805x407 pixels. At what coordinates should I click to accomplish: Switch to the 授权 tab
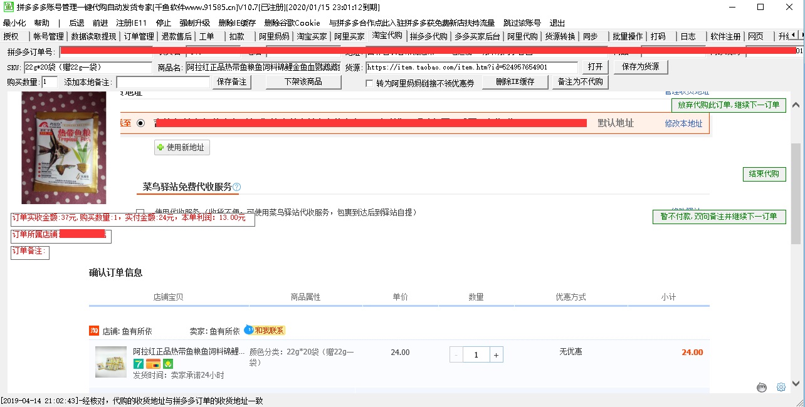click(11, 36)
